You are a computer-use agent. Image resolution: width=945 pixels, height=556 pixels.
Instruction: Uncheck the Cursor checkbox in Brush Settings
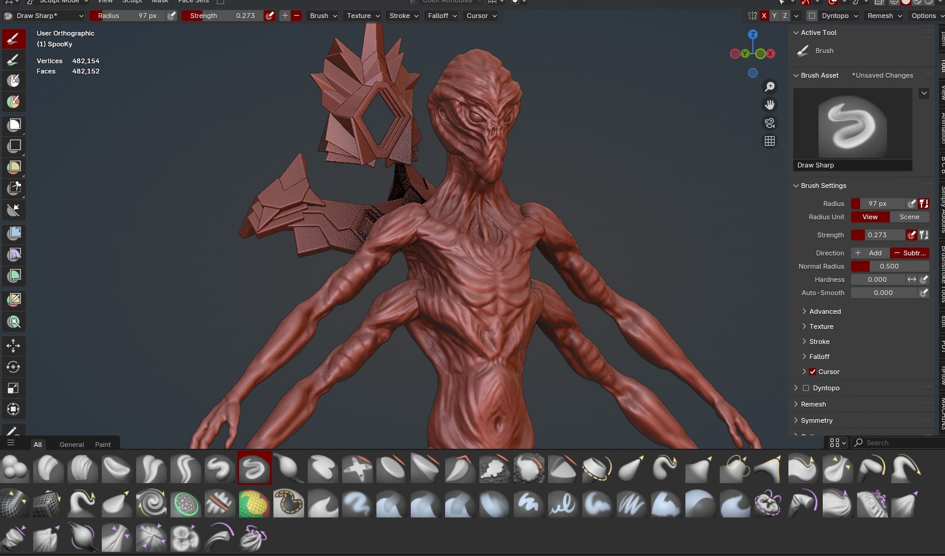[x=812, y=372]
